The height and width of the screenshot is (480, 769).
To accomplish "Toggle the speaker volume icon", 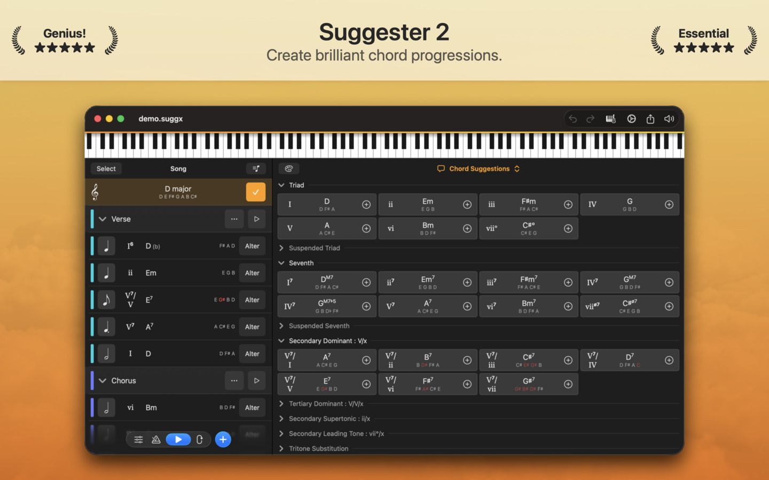I will pyautogui.click(x=669, y=119).
